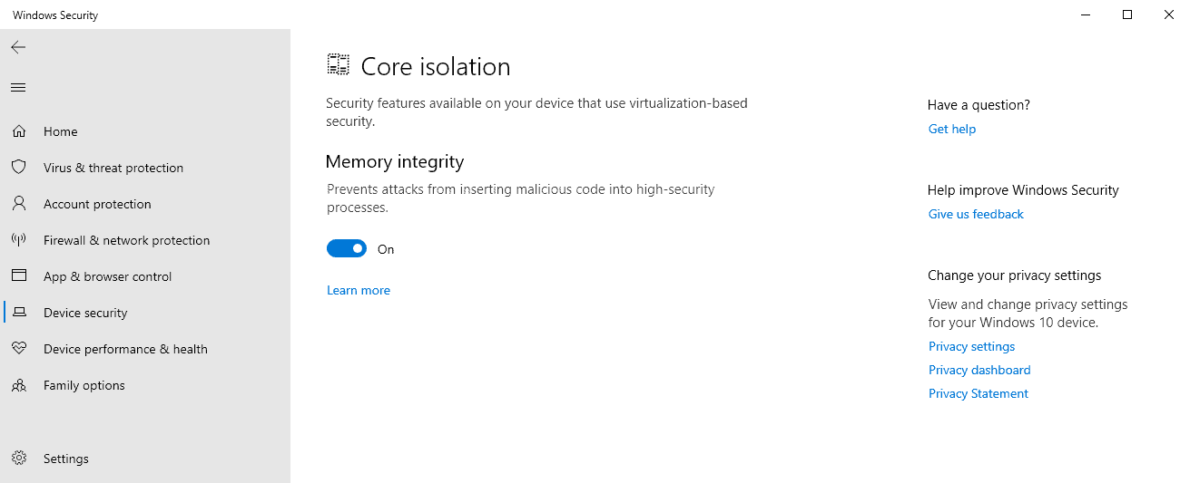
Task: Open the Learn more link
Action: pos(359,290)
